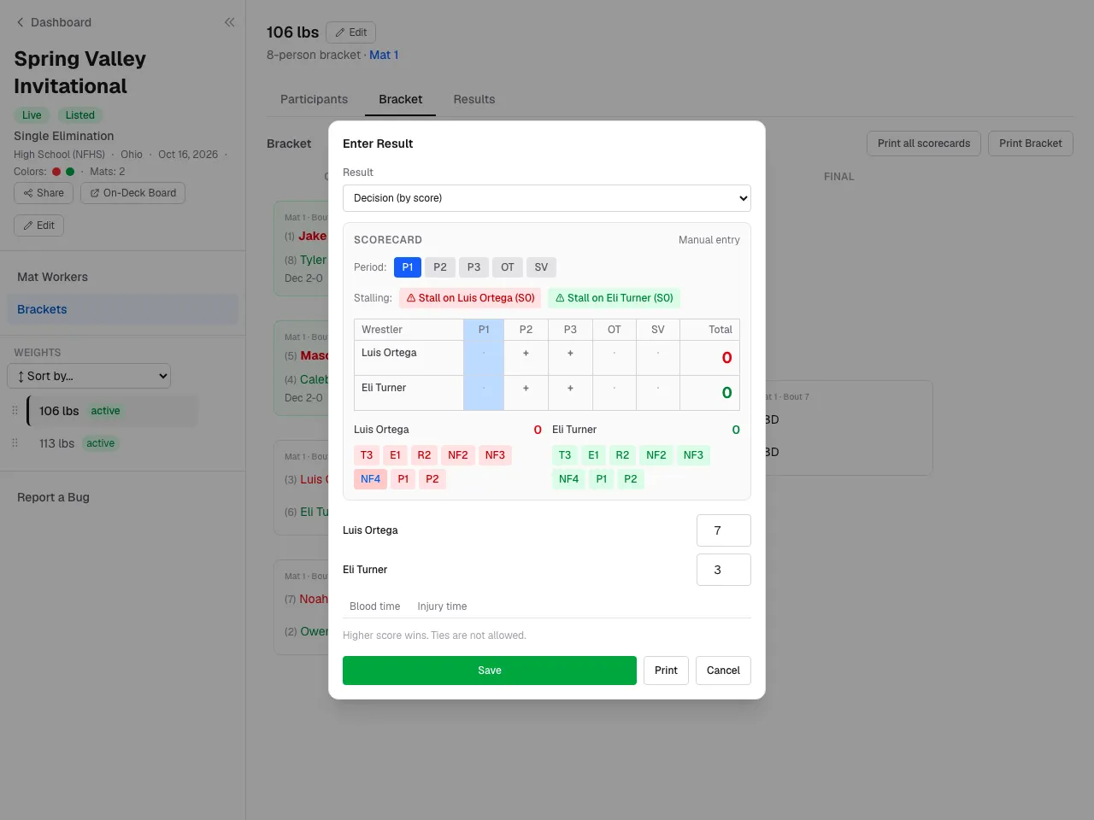Screen dimensions: 1094x820
Task: Select the OT period toggle
Action: [x=508, y=267]
